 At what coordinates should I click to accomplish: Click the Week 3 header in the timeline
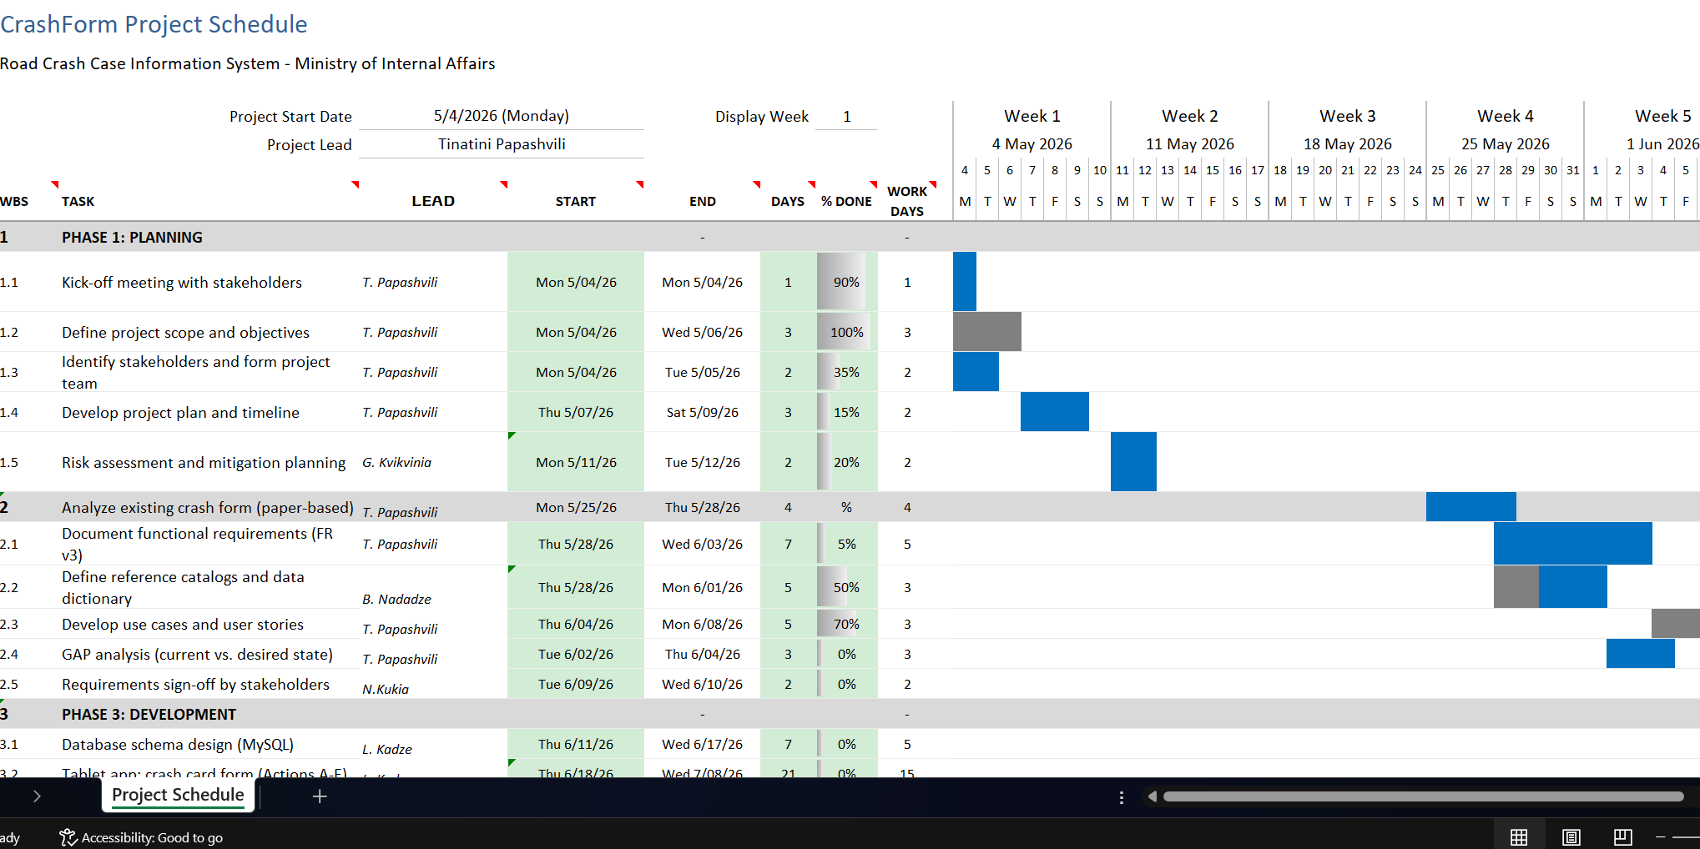point(1347,116)
